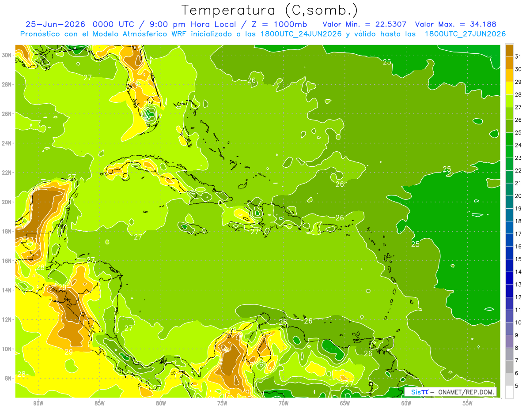530x409 pixels.
Task: Select the 70W longitude axis label
Action: click(x=284, y=403)
